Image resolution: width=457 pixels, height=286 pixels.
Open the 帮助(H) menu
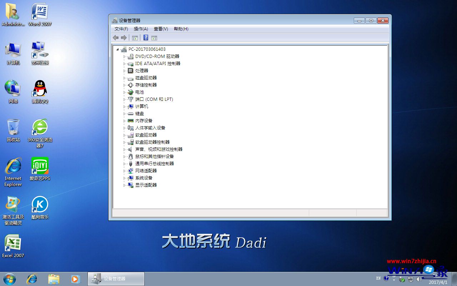click(181, 29)
